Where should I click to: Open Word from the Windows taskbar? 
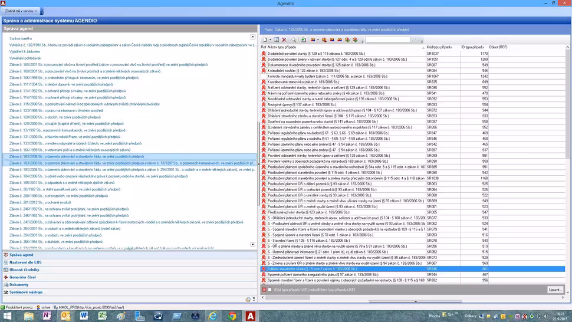84,316
